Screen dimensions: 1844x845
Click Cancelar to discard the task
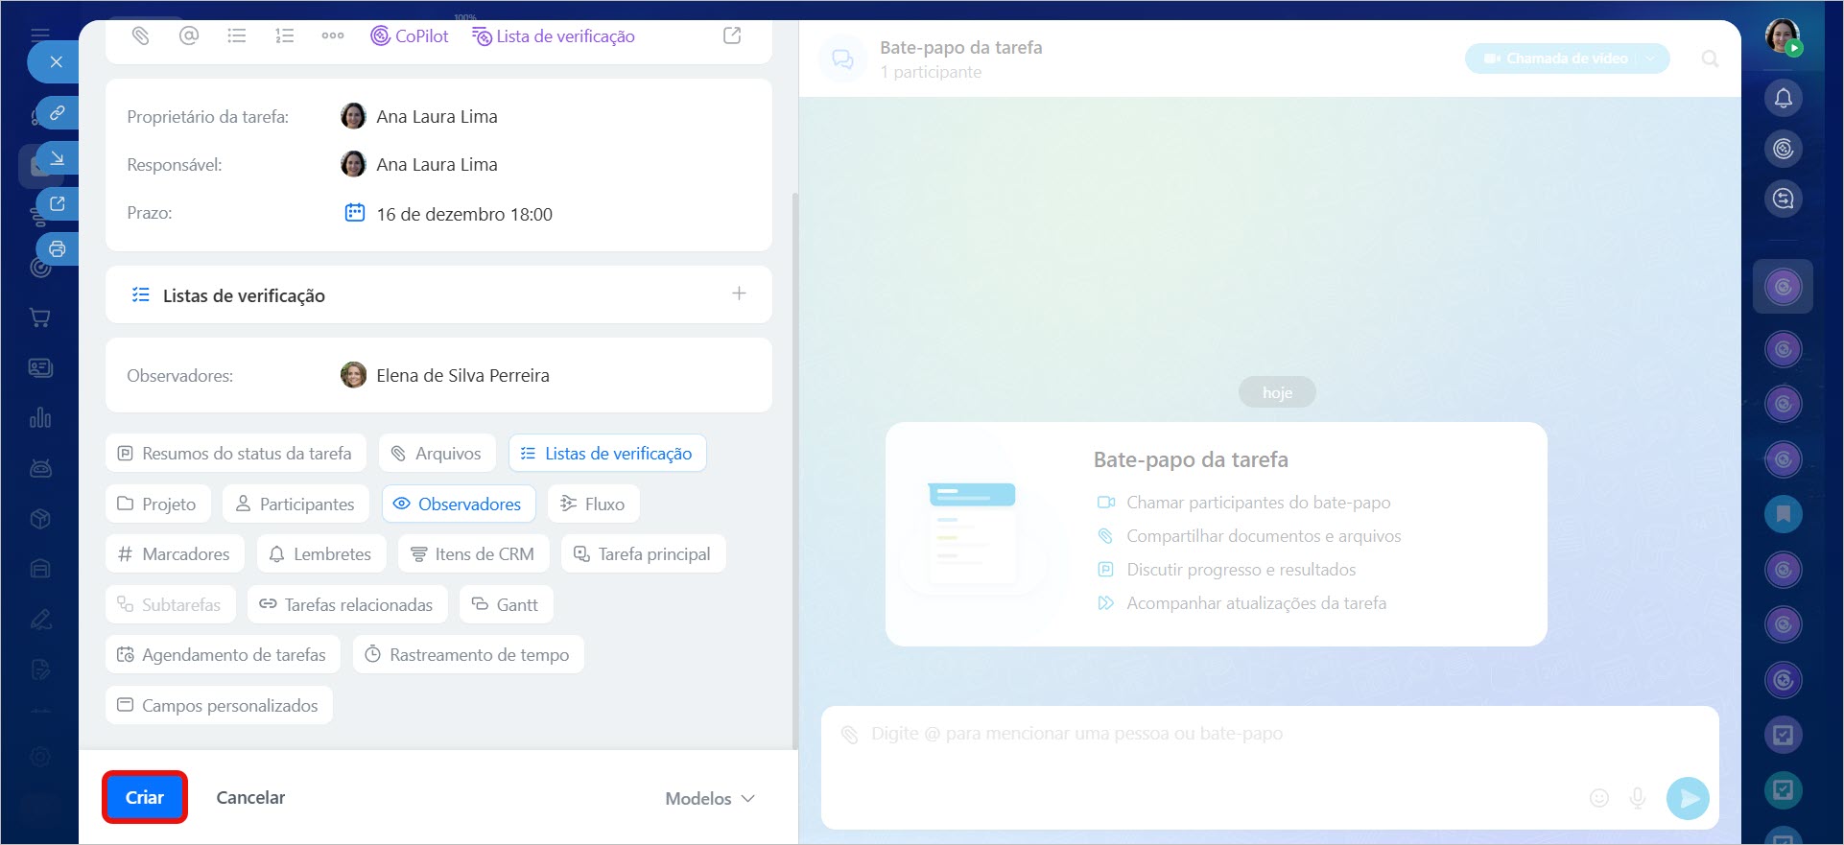pyautogui.click(x=250, y=797)
